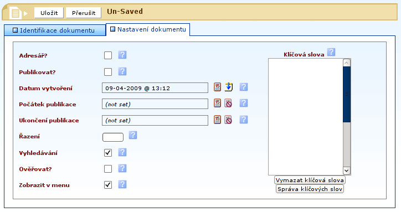Image resolution: width=401 pixels, height=212 pixels.
Task: Click the document icon in the header bar
Action: [x=16, y=13]
